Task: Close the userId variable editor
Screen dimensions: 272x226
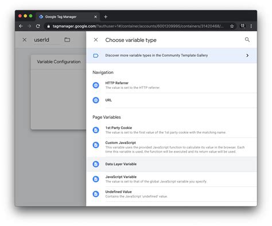Action: coord(25,40)
